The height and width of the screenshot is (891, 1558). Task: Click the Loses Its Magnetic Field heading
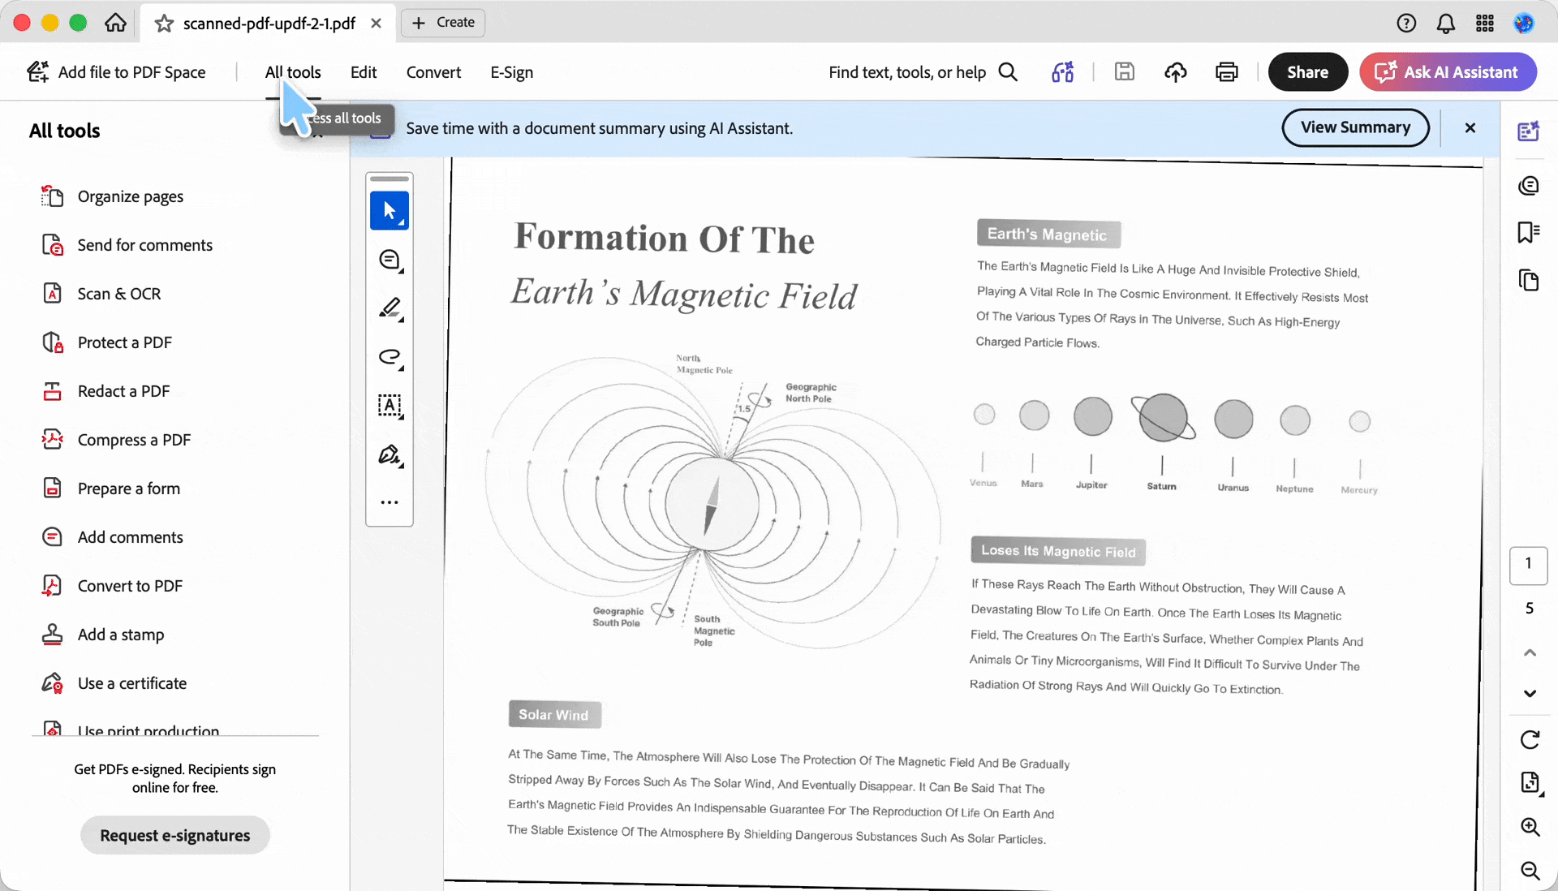1058,551
